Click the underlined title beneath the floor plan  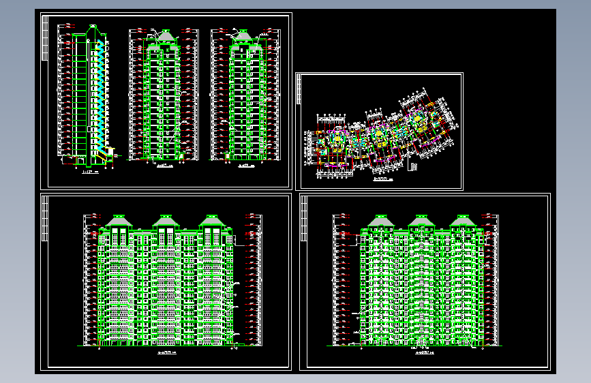[x=383, y=179]
